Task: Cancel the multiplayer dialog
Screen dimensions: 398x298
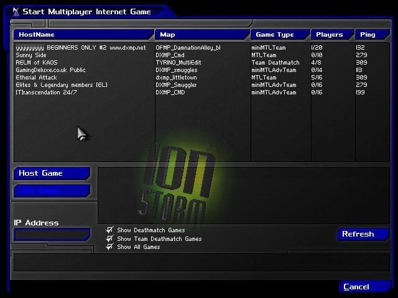Action: pos(364,287)
